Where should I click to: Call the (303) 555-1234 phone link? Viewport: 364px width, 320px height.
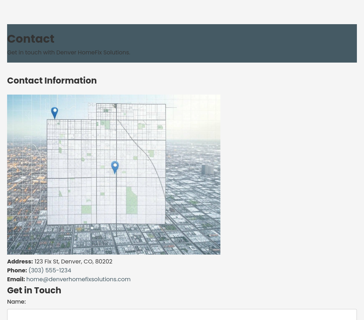(x=50, y=271)
